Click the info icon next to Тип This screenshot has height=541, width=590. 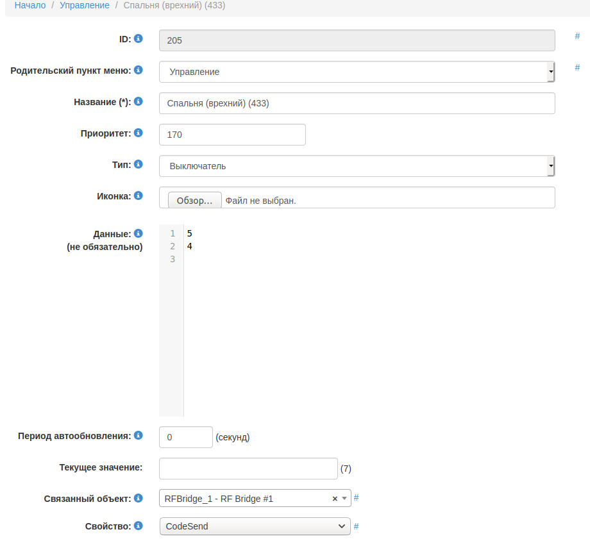(138, 164)
